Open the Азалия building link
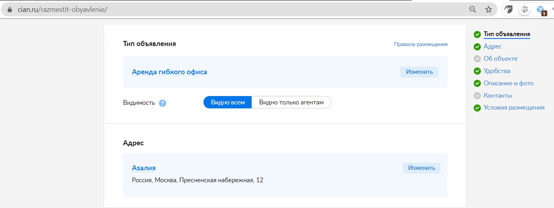Viewport: 554px width, 208px height. click(x=143, y=168)
